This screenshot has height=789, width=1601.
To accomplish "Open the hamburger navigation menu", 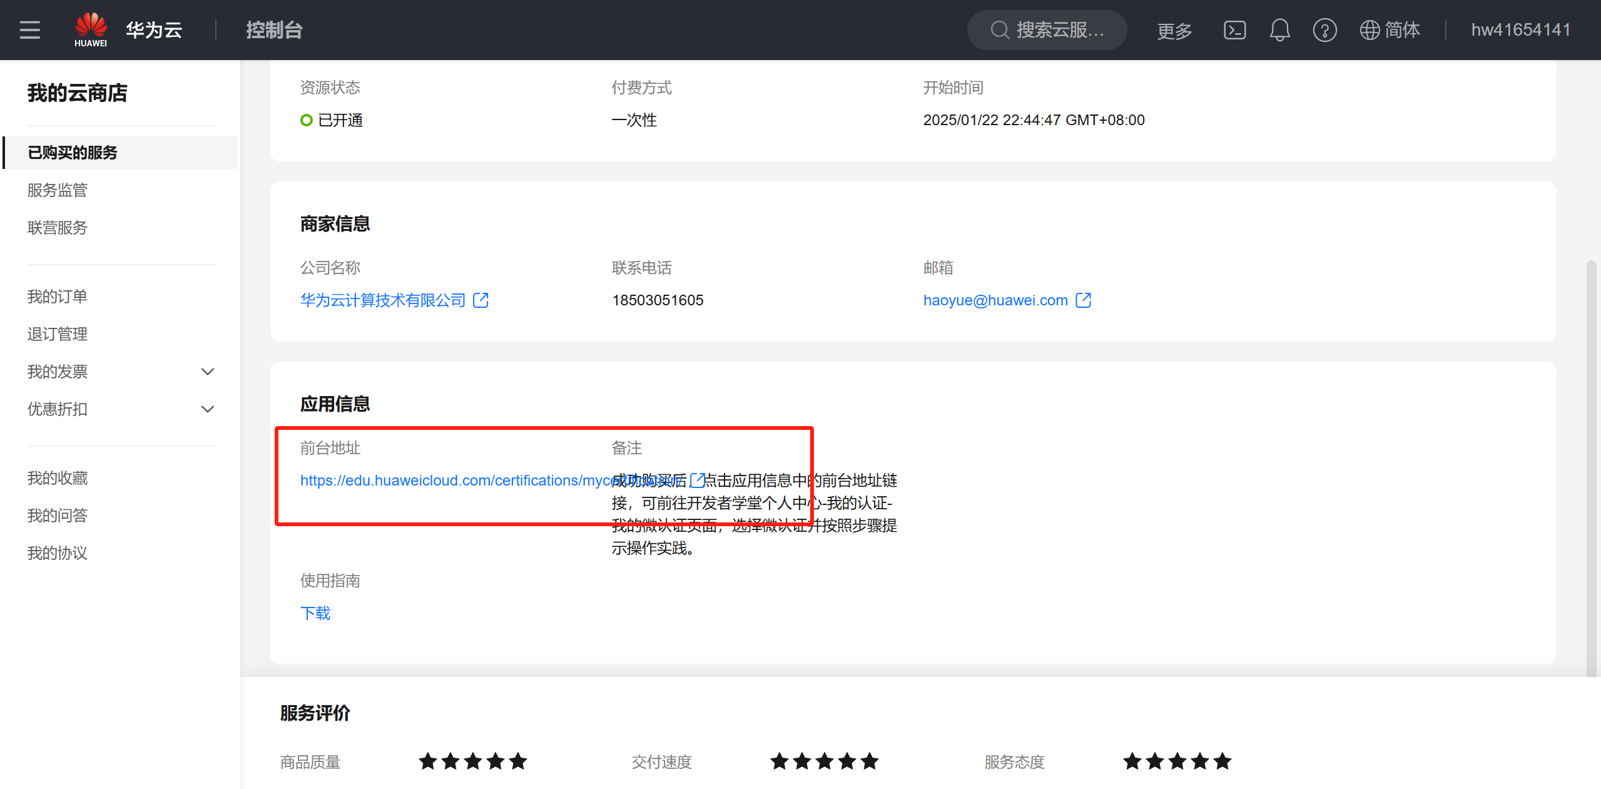I will click(29, 30).
